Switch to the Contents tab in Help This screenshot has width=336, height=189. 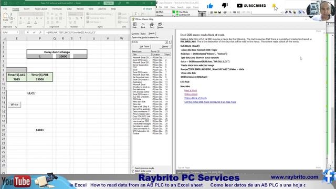click(135, 34)
